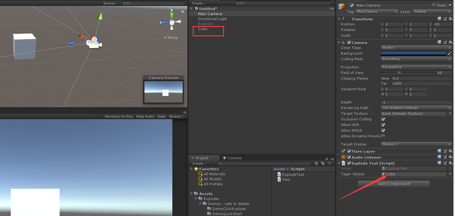Click the presets icon on the Explode Test script
Viewport: 455px width, 216px height.
[x=445, y=163]
